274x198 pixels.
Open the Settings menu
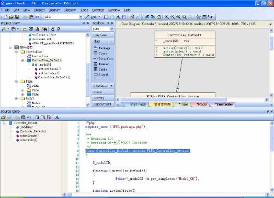[98, 10]
